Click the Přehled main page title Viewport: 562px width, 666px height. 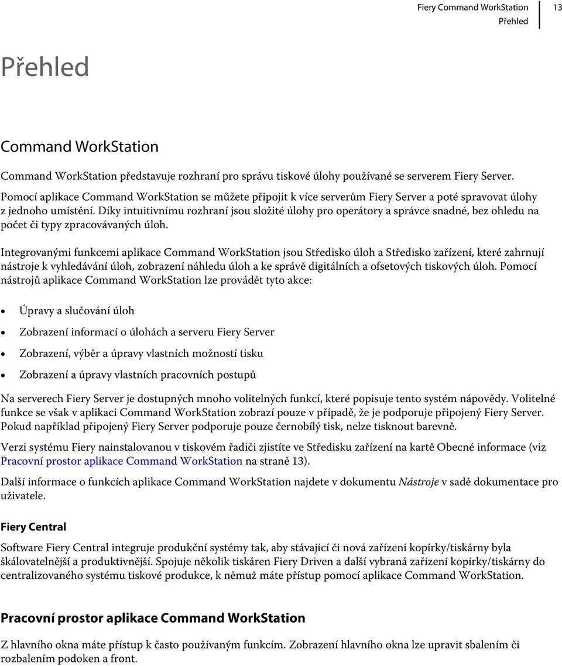tap(45, 67)
